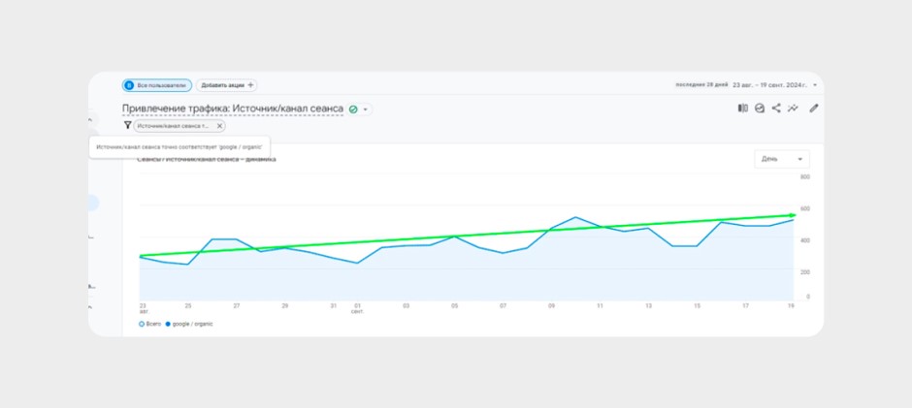Expand the День granularity dropdown
This screenshot has height=408, width=912.
tap(782, 159)
